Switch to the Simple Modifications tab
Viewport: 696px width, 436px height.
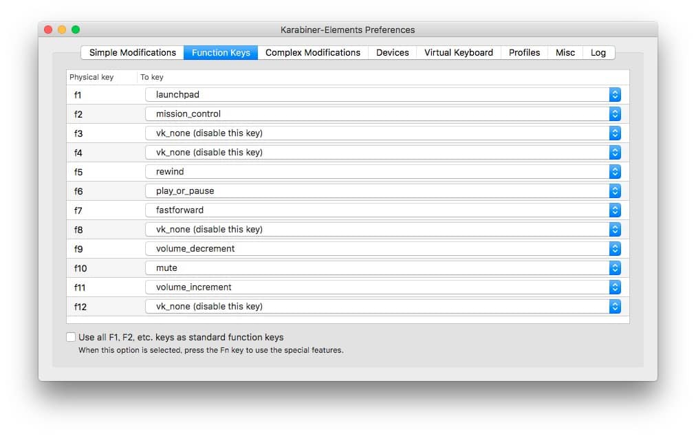[132, 52]
